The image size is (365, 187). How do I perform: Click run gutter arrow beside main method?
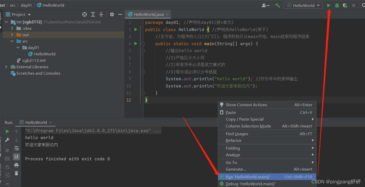pyautogui.click(x=136, y=44)
